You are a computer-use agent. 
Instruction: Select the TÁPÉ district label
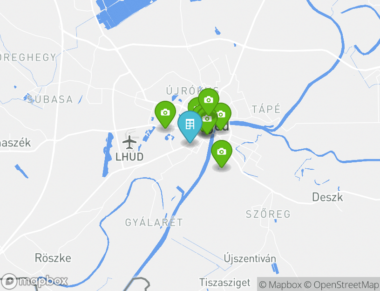266,109
